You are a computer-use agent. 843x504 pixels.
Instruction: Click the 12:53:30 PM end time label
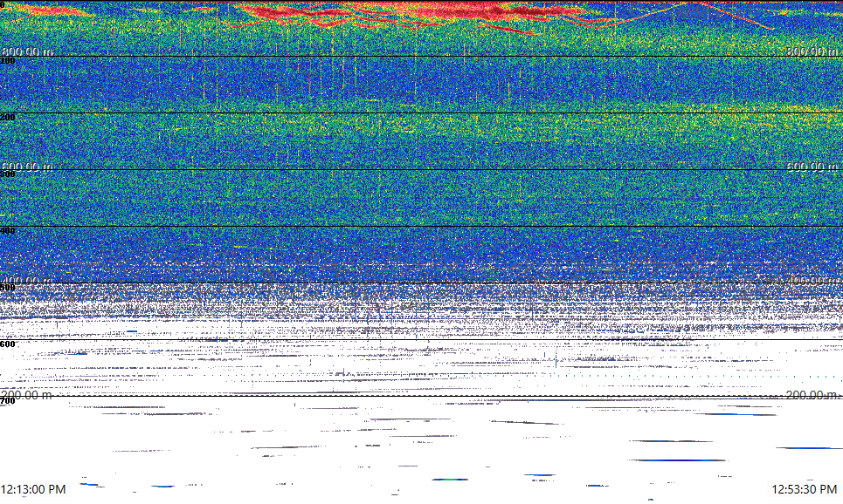(x=809, y=489)
